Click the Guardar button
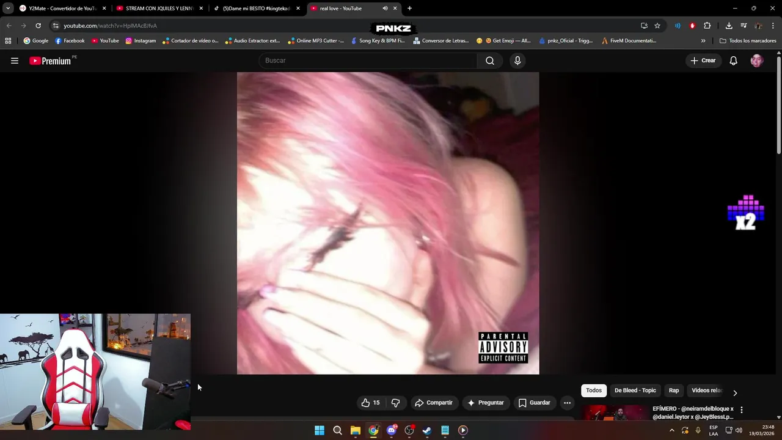This screenshot has height=440, width=782. 535,403
